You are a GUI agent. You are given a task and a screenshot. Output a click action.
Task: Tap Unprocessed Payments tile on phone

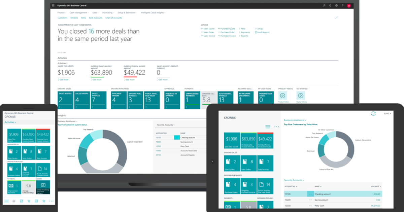(x=14, y=187)
